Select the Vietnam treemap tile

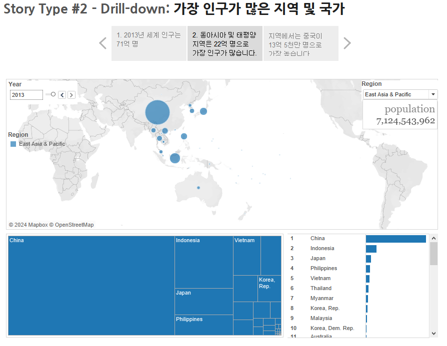click(x=247, y=256)
